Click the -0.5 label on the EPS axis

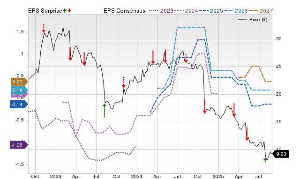point(19,120)
